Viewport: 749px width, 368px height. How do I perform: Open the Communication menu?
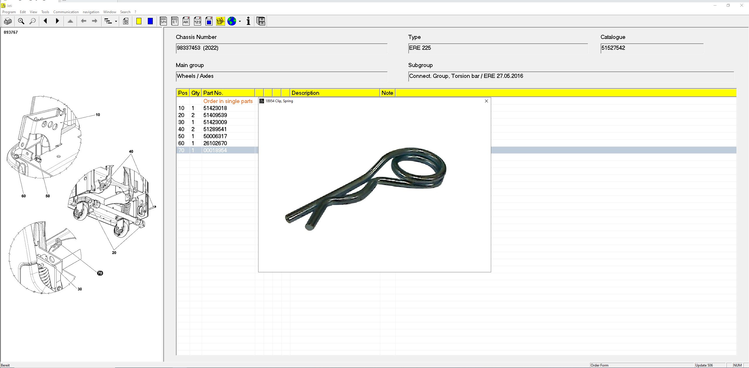pos(66,12)
